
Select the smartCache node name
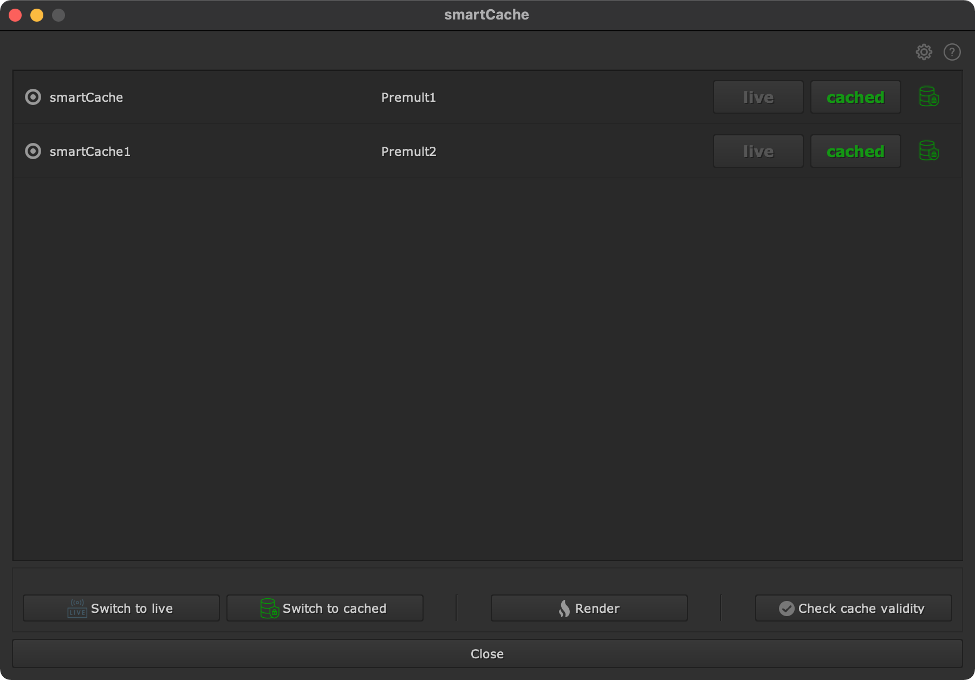click(x=86, y=97)
